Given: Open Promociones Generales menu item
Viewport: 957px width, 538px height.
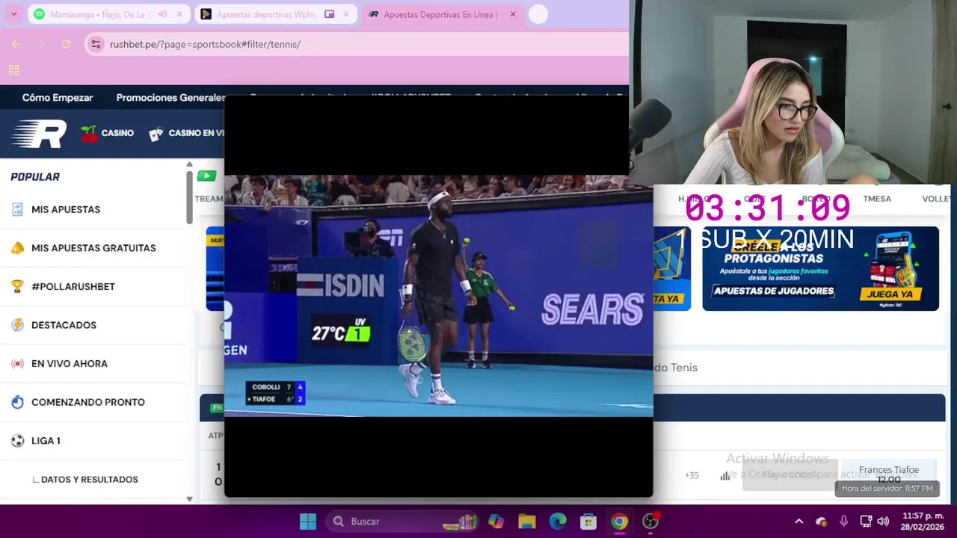Looking at the screenshot, I should point(171,97).
